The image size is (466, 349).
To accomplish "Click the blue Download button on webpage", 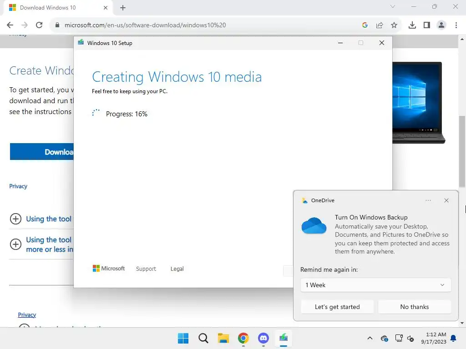I will pyautogui.click(x=41, y=152).
